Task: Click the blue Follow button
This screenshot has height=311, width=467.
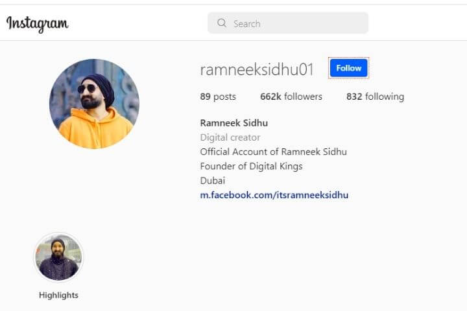Action: (348, 68)
